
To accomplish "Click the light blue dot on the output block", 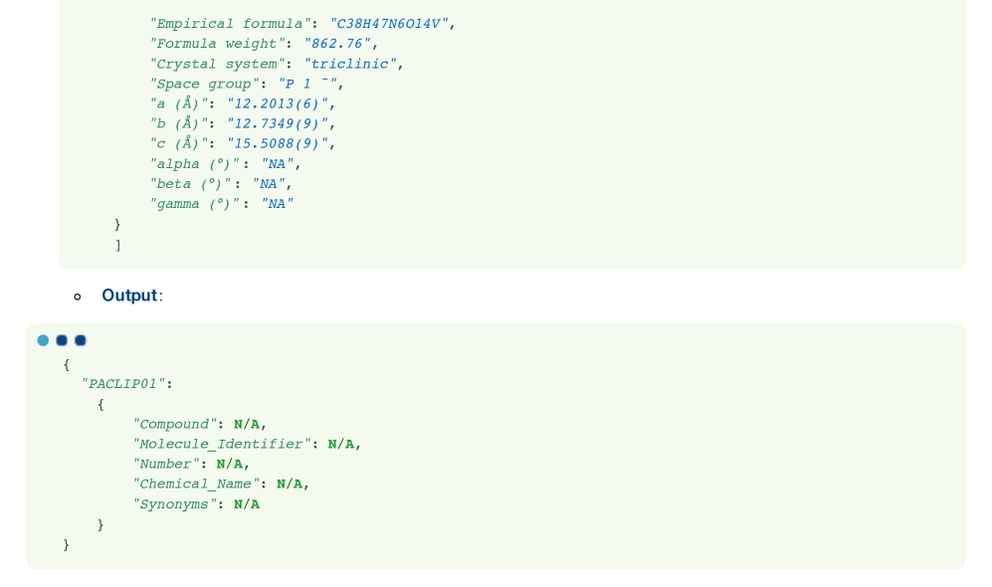I will (x=43, y=340).
